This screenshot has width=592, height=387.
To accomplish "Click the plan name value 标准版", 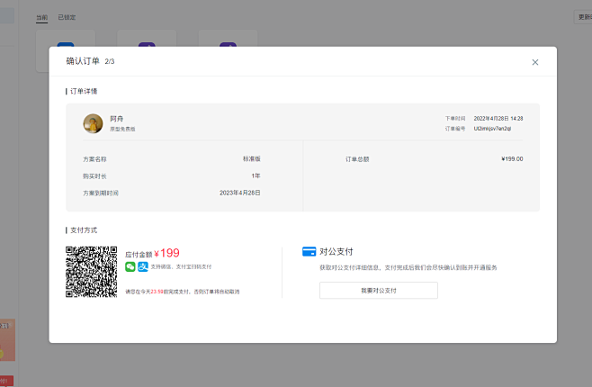I will (252, 159).
